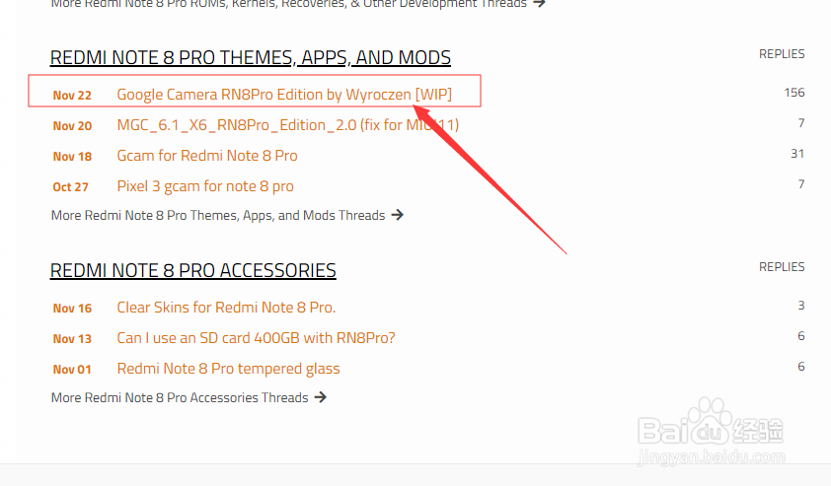The image size is (831, 486).
Task: Open Gcam for Redmi Note 8 Pro thread
Action: [207, 156]
